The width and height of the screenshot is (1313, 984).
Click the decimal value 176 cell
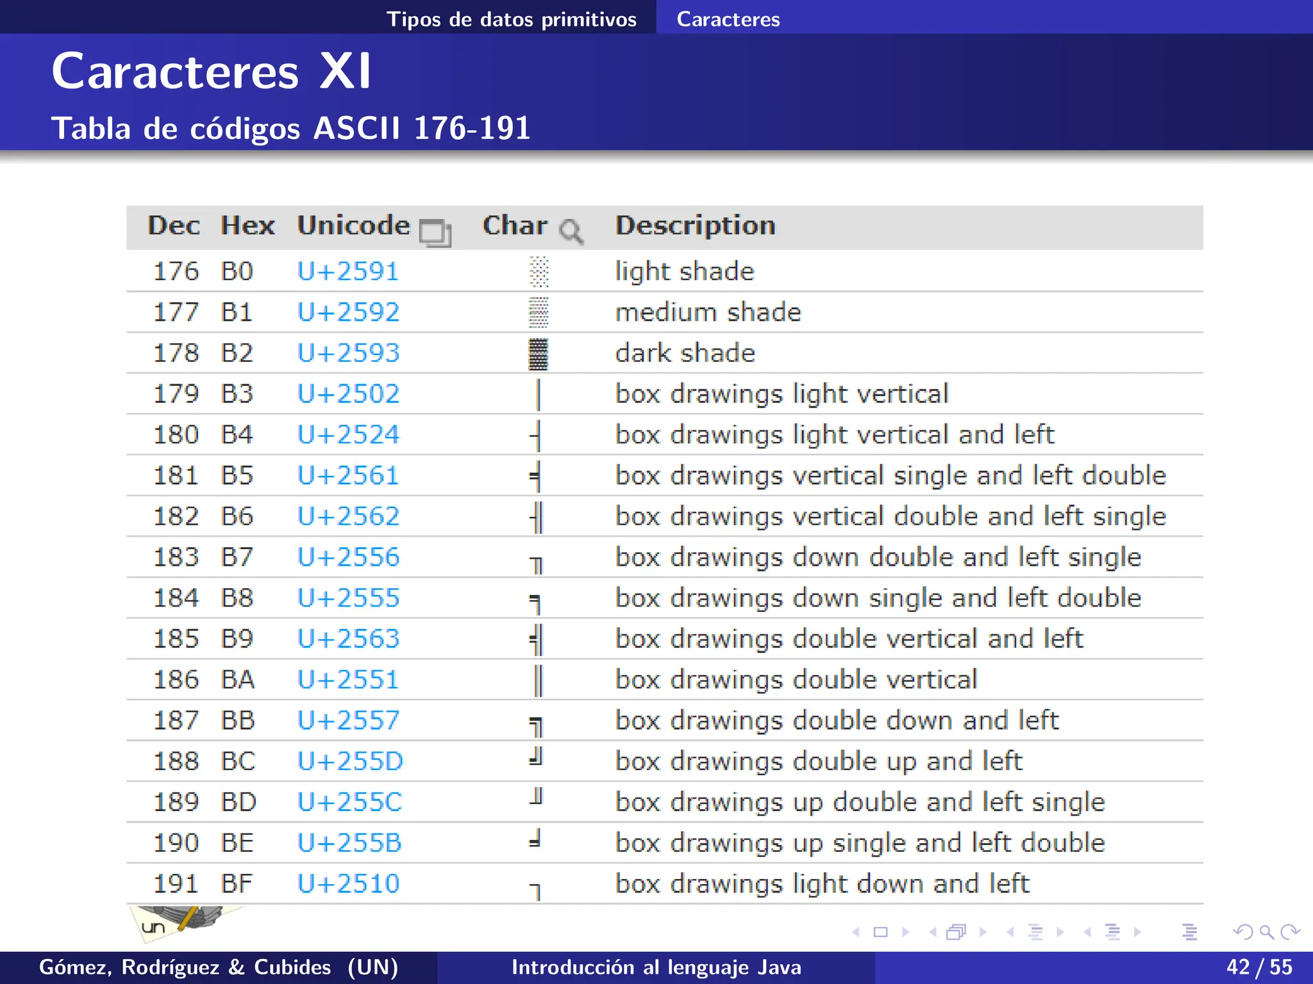tap(176, 271)
